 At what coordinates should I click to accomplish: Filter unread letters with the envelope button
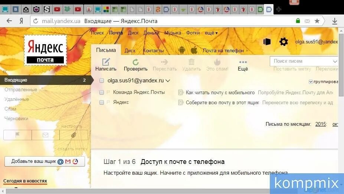click(45, 135)
